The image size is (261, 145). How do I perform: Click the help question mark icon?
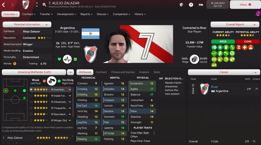[x=191, y=5]
